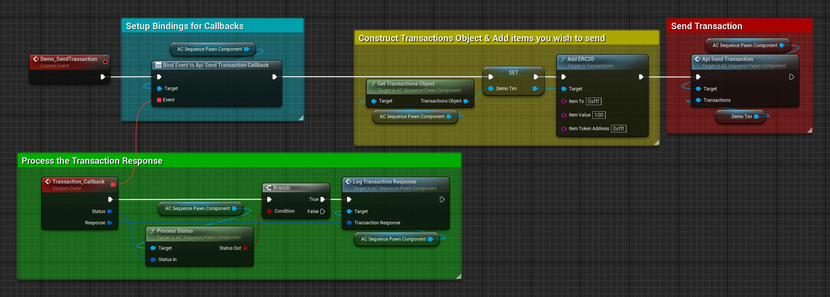Click the Api Send Transaction event icon
This screenshot has width=830, height=297.
point(698,59)
